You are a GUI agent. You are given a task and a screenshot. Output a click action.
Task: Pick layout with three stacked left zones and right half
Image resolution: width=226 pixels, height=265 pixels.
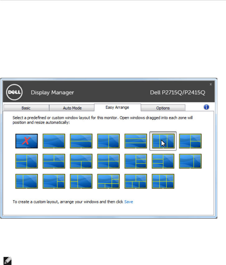pyautogui.click(x=163, y=161)
